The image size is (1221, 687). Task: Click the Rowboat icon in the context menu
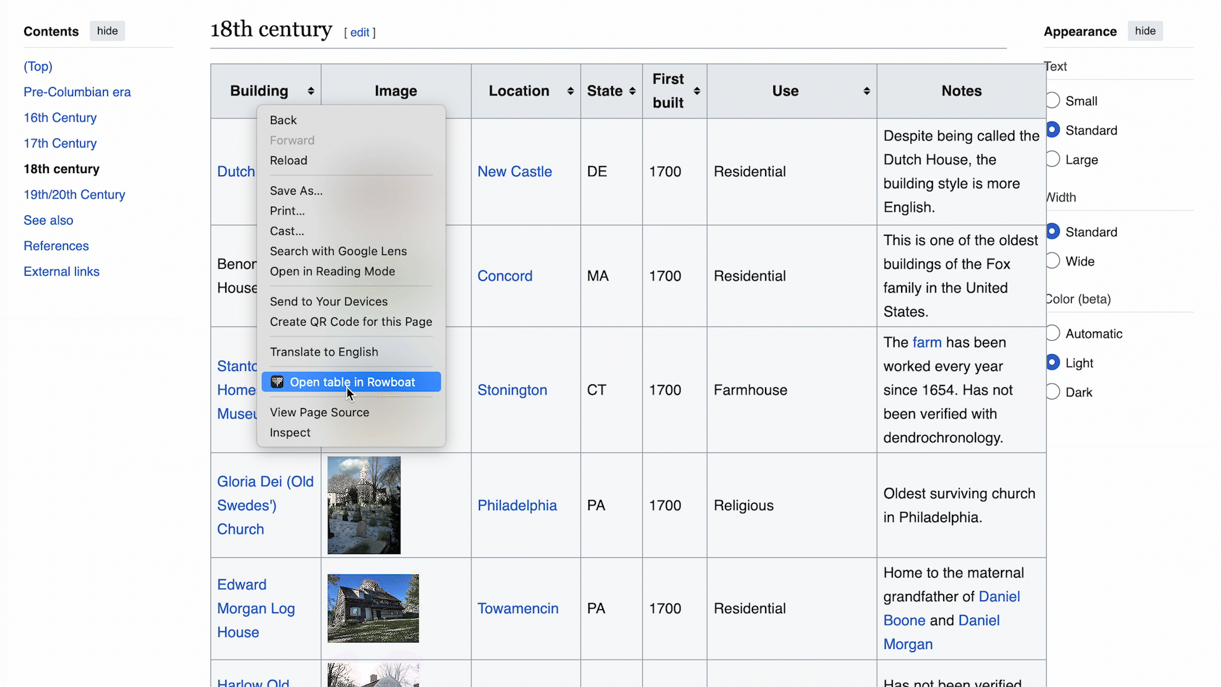[x=277, y=382]
